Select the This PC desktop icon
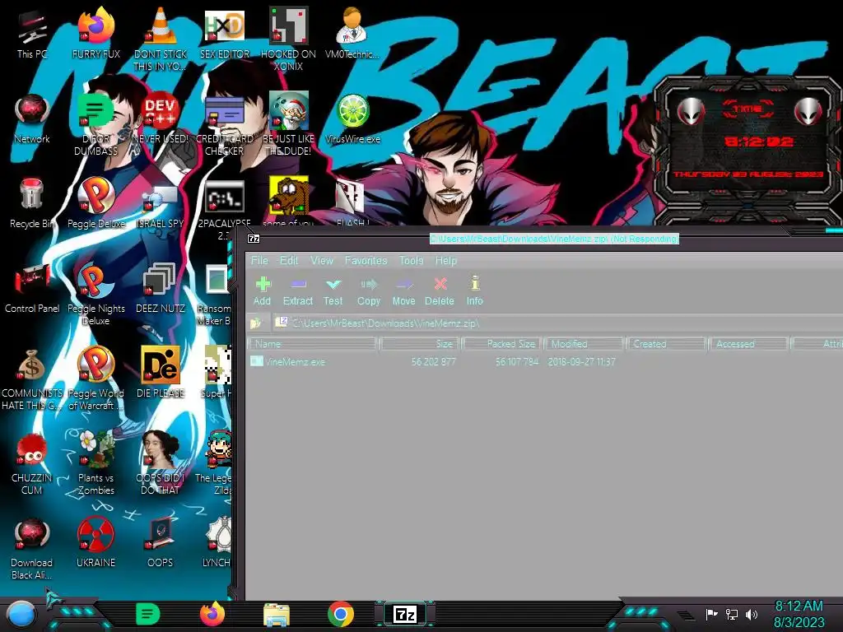 (x=32, y=34)
